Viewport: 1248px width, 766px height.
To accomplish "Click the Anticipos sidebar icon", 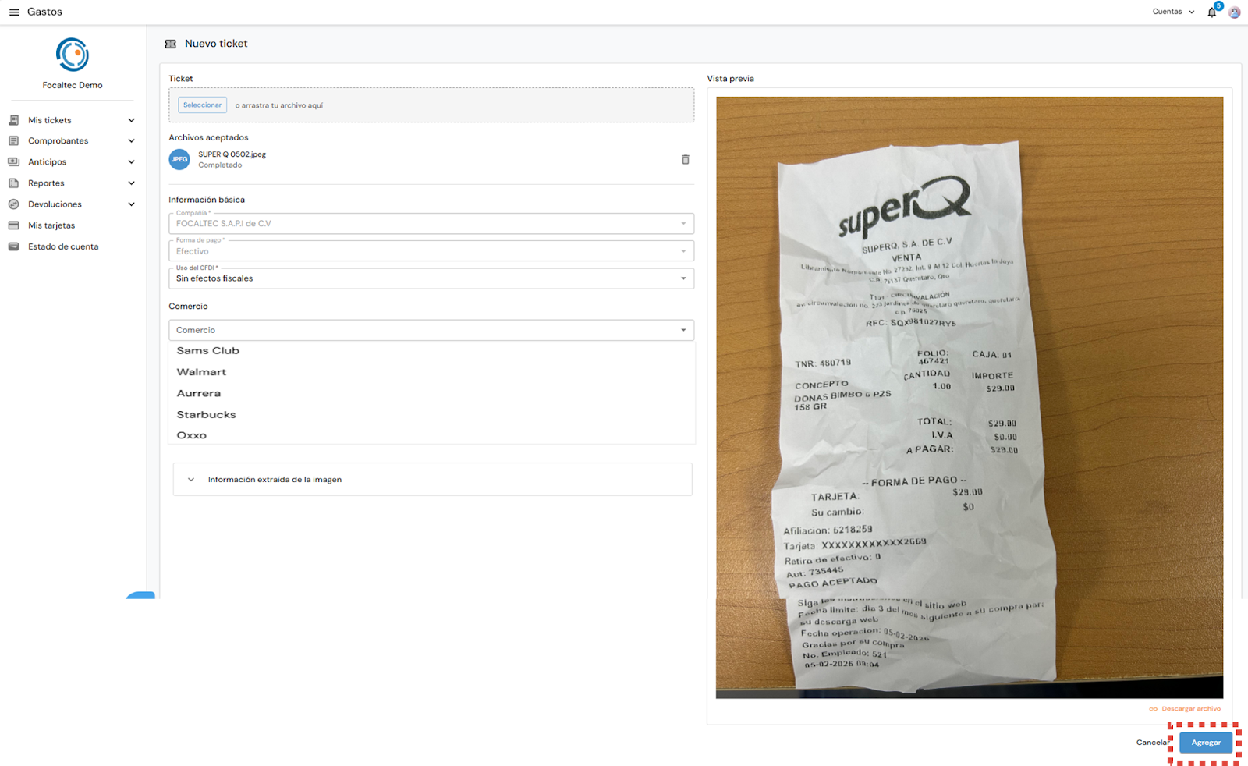I will [13, 162].
